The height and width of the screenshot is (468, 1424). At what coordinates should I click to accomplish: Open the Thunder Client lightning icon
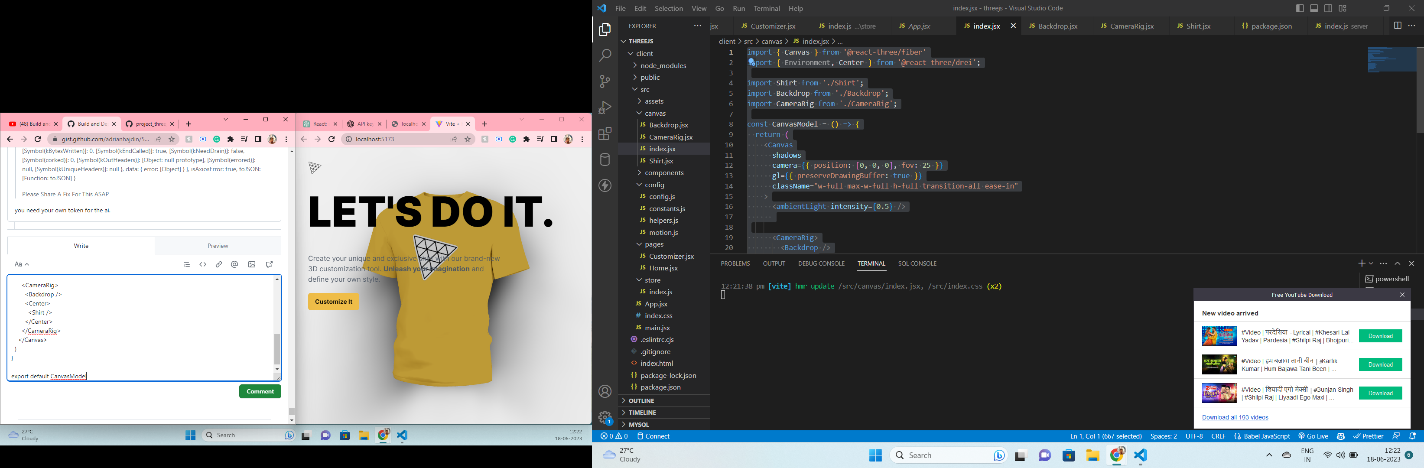click(605, 185)
